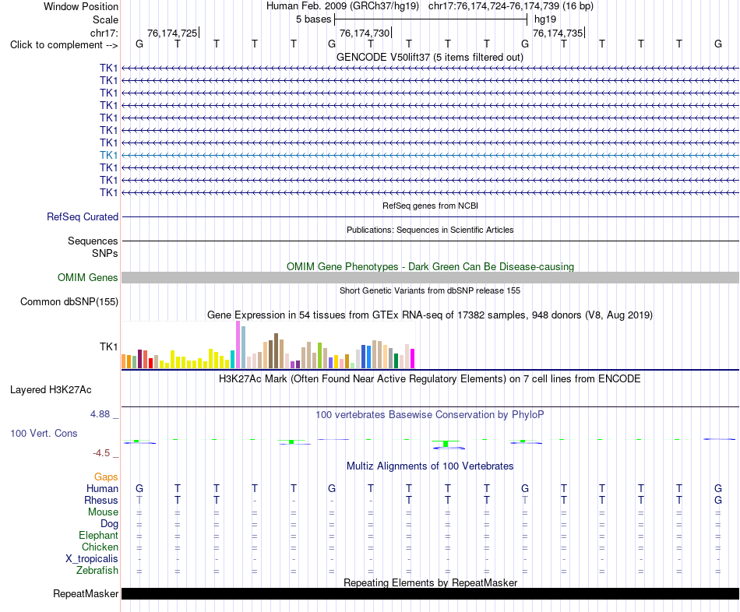
Task: Click the dark green bar in GTEx chart
Action: (396, 361)
